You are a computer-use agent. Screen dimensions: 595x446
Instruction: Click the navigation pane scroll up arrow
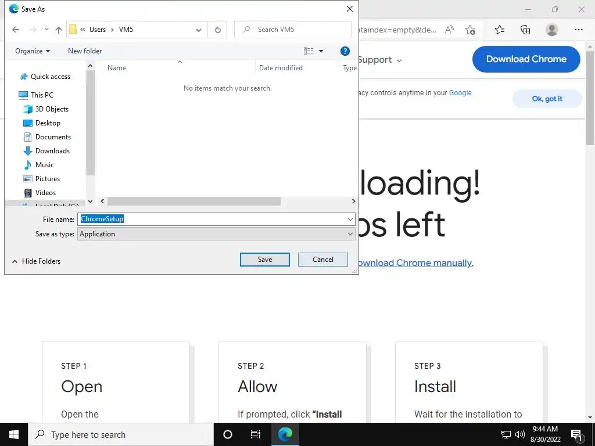tap(90, 66)
